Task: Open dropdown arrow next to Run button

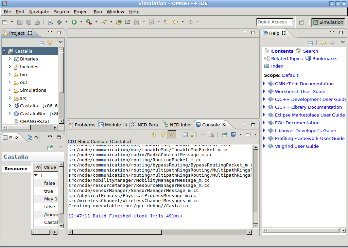Action: (x=81, y=22)
